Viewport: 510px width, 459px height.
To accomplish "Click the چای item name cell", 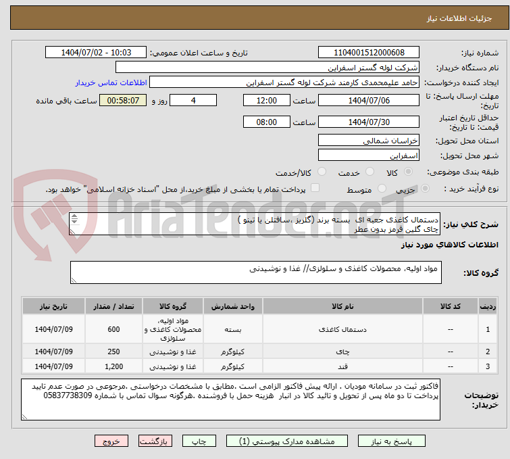I will click(x=342, y=352).
